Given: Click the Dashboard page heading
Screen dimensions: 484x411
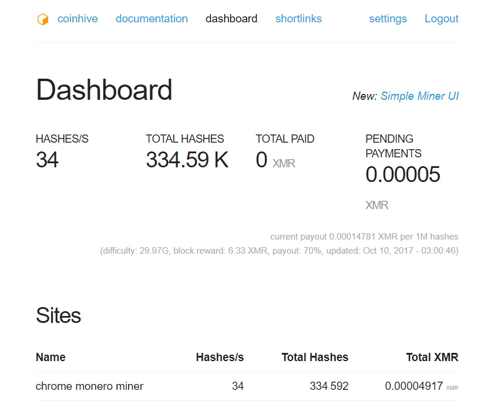Looking at the screenshot, I should 104,89.
